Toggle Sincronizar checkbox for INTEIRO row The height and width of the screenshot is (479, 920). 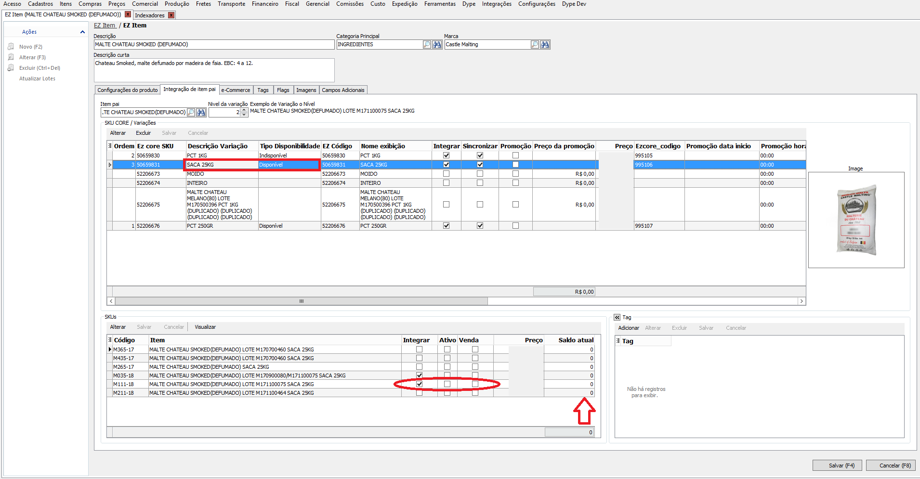(480, 183)
